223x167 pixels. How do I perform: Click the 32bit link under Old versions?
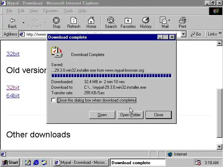(13, 88)
